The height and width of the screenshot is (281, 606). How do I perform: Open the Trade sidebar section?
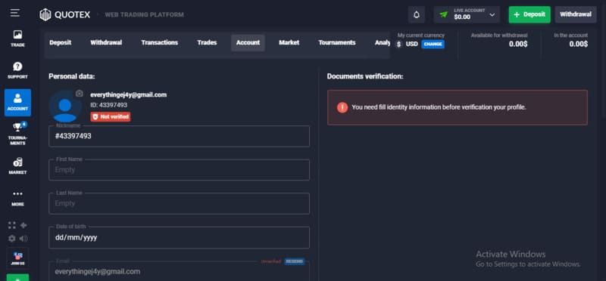[x=17, y=39]
